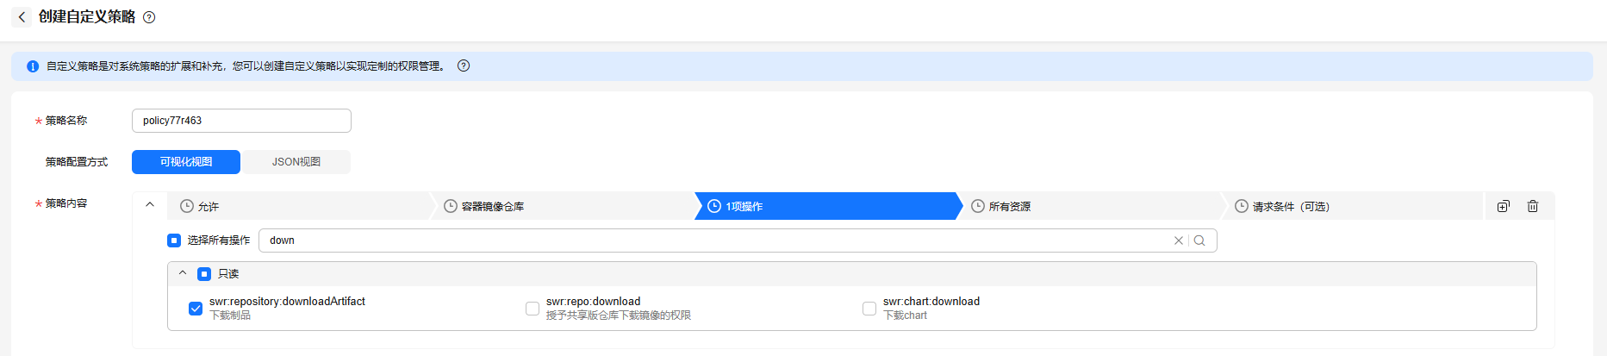This screenshot has height=356, width=1607.
Task: Open help icon beside 创建自定义策略 title
Action: 149,17
